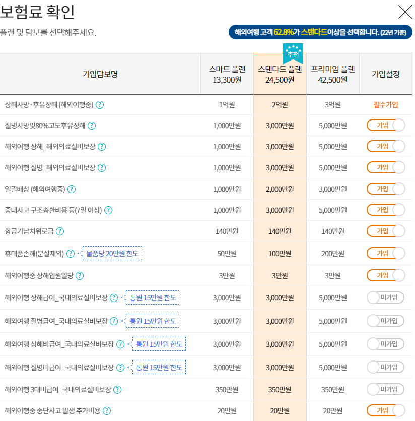Open help icon for 해외여행중 중단사고 발생 추가비용
Image resolution: width=415 pixels, height=421 pixels.
(107, 411)
